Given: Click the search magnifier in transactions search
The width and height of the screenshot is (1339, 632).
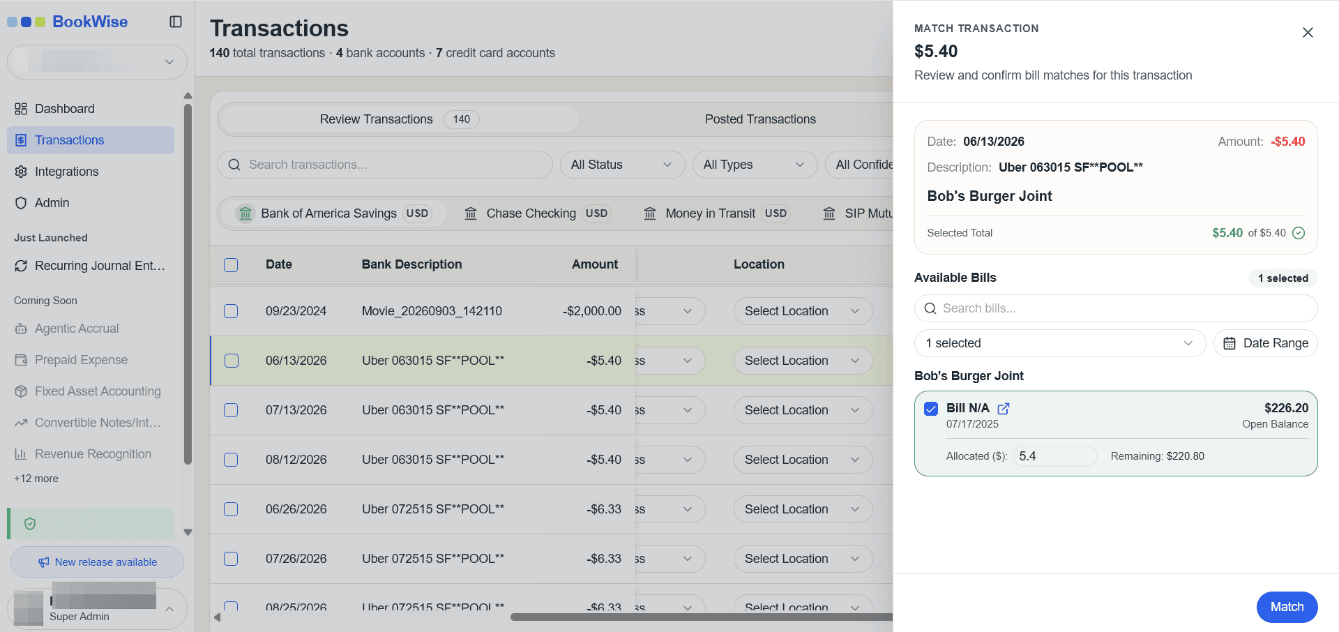Looking at the screenshot, I should coord(234,165).
